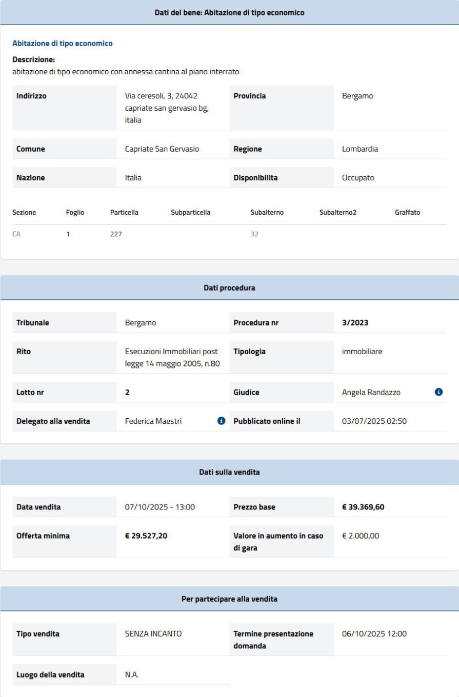The height and width of the screenshot is (697, 459).
Task: Click Tipologia value 'immobiliare'
Action: [362, 352]
